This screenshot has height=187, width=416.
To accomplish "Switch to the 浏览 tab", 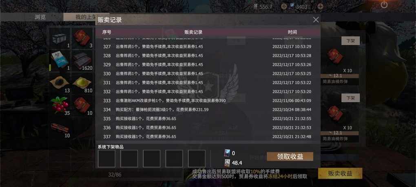I will click(40, 17).
